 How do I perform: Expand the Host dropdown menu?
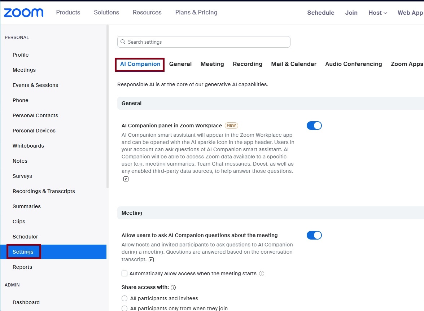coord(377,13)
